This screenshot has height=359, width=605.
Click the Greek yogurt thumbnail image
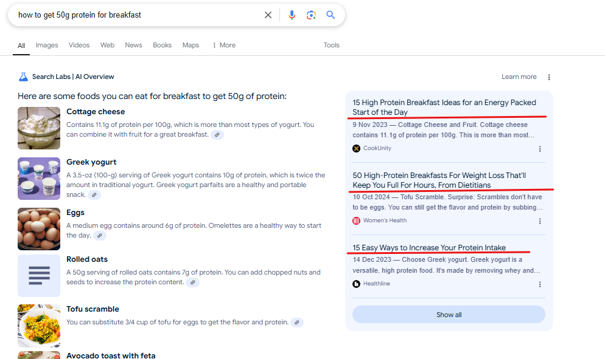(38, 179)
